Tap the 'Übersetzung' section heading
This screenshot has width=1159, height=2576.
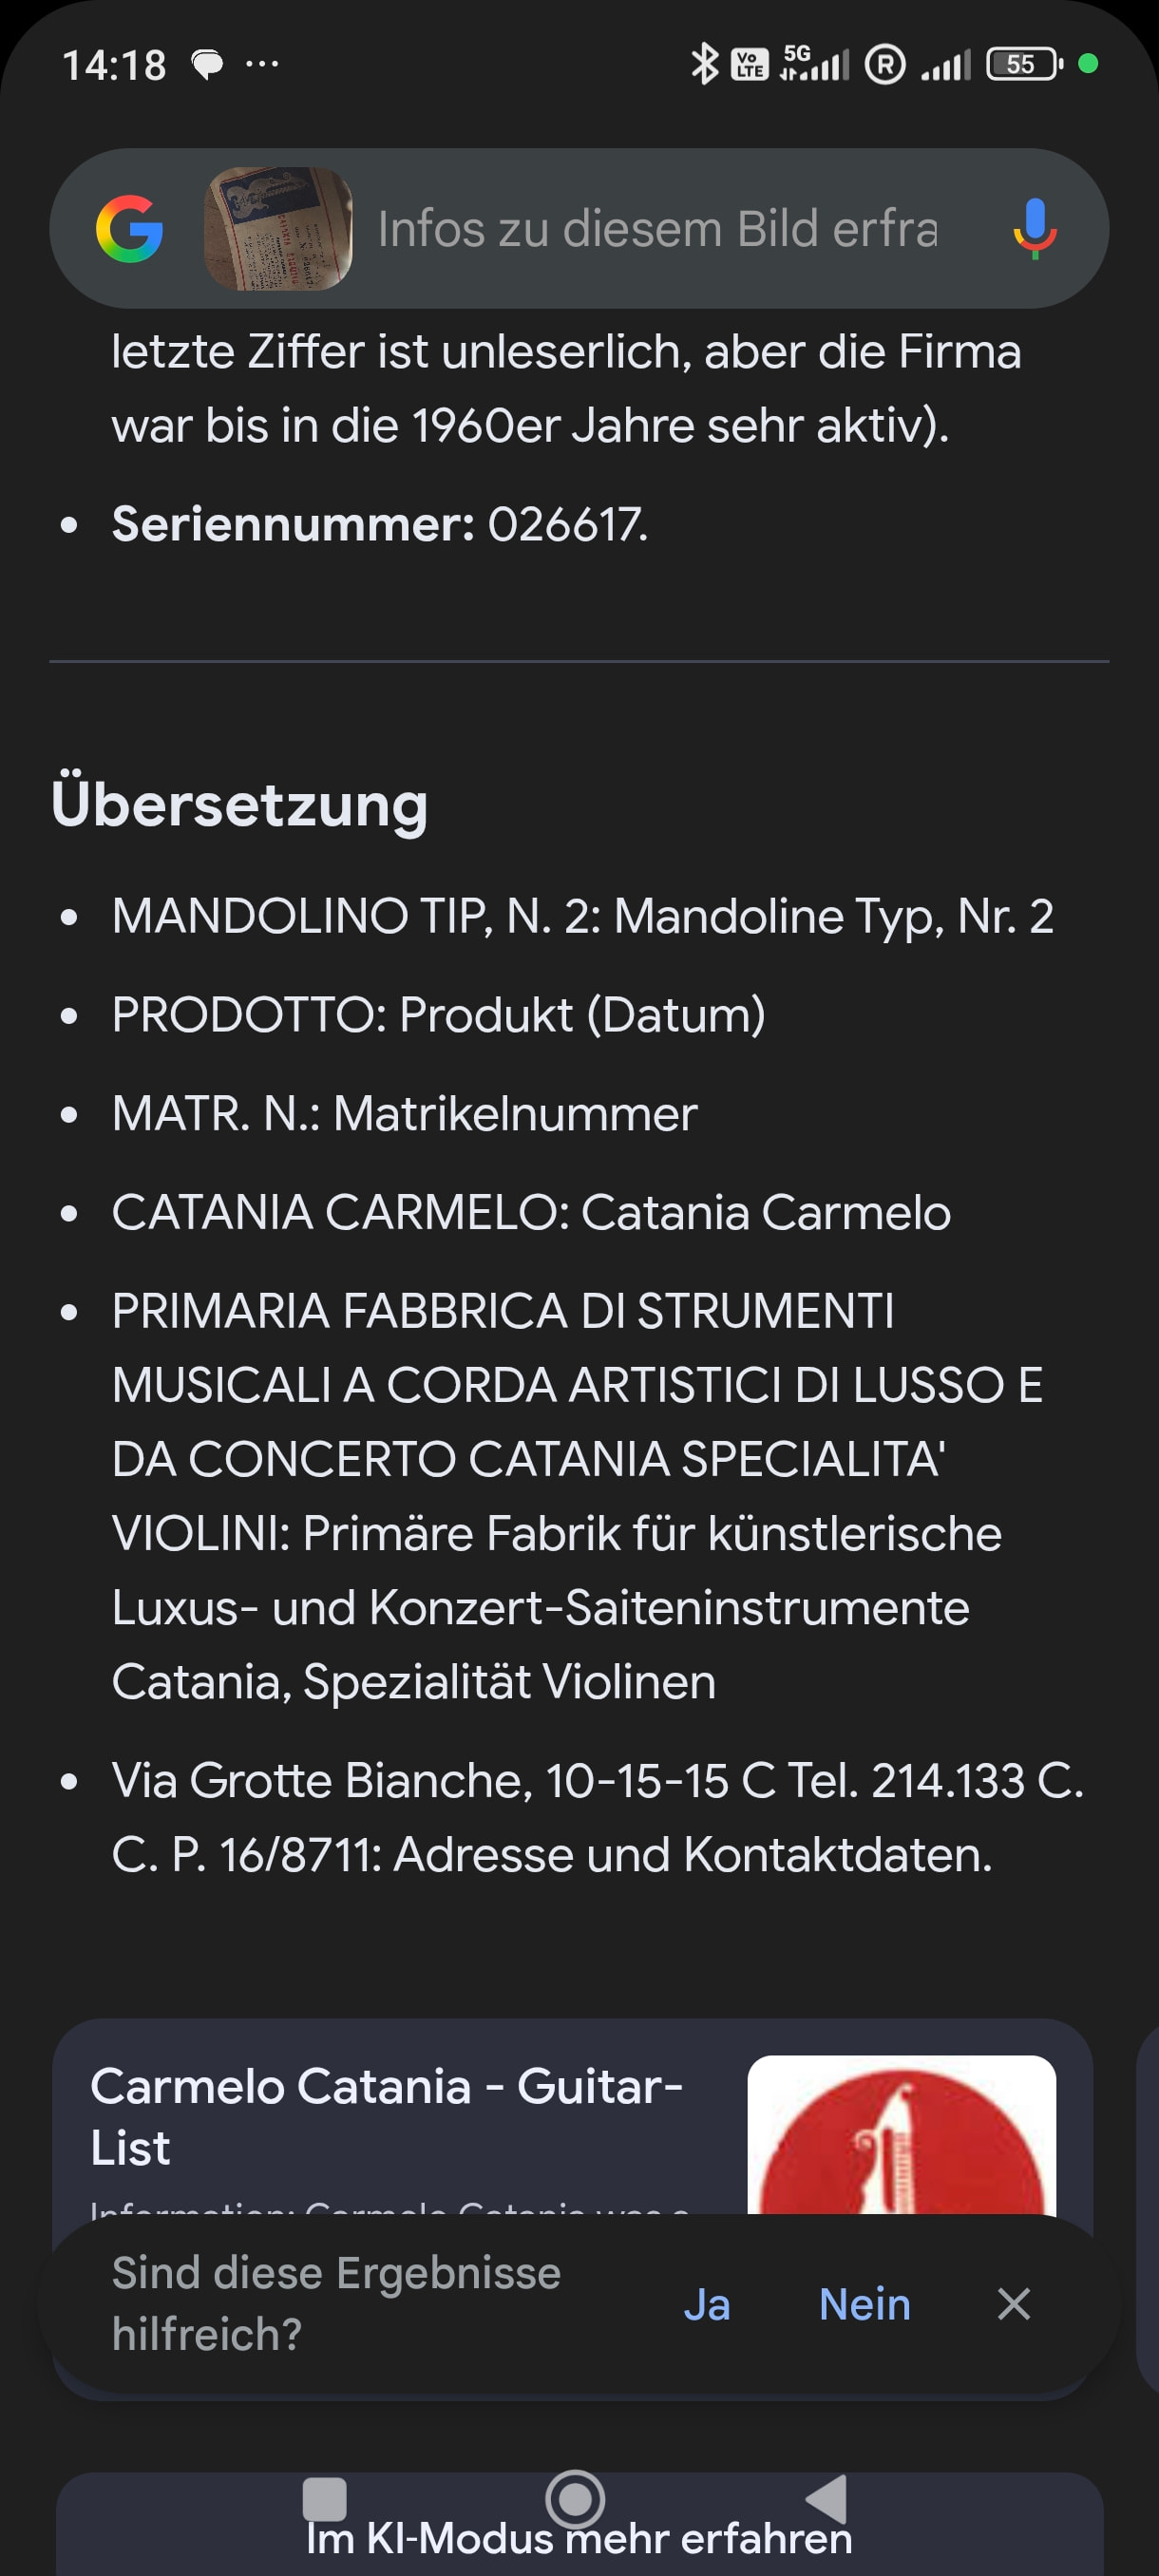(240, 805)
